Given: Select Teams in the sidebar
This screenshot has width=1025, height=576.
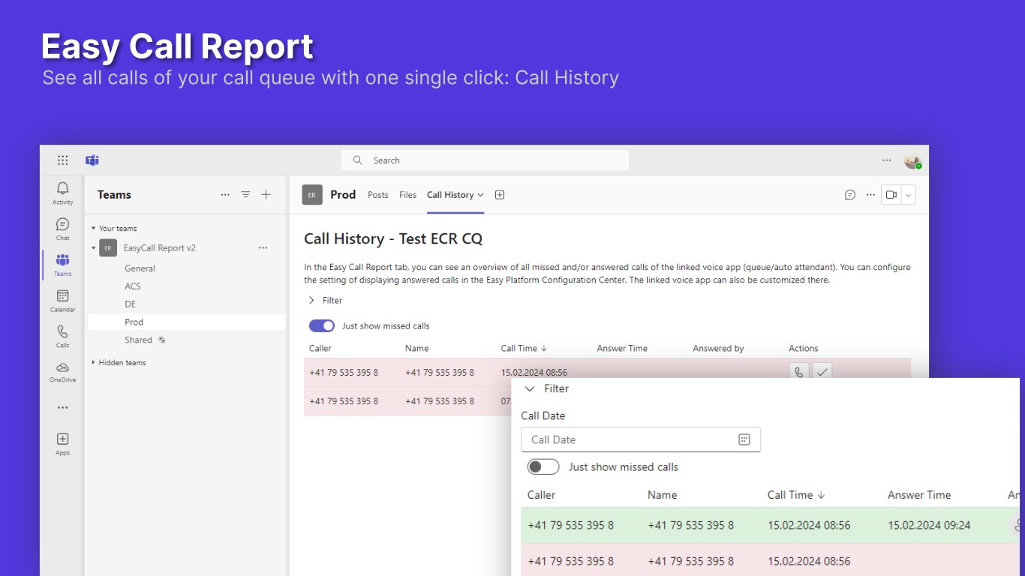Looking at the screenshot, I should pyautogui.click(x=63, y=265).
